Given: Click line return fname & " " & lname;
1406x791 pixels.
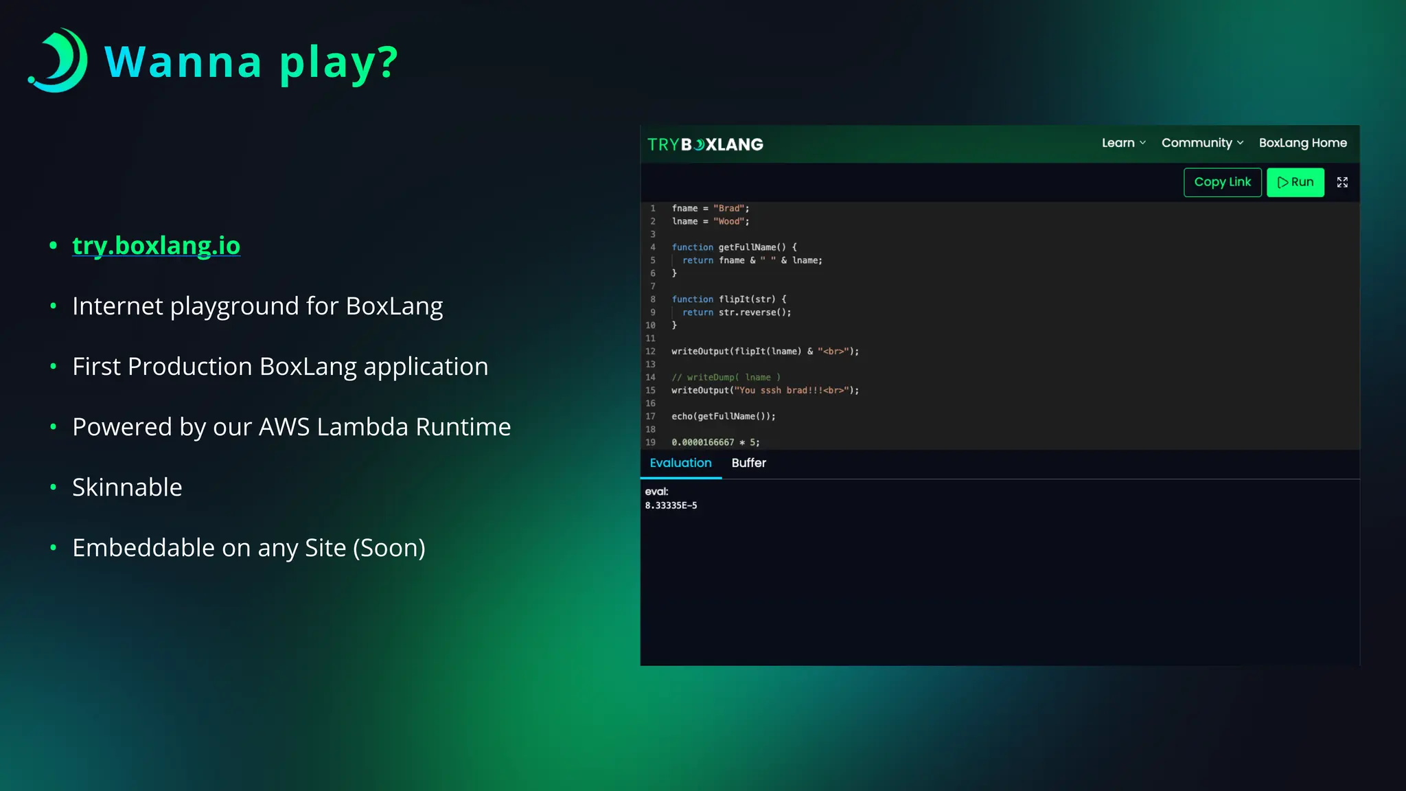Looking at the screenshot, I should click(x=752, y=260).
